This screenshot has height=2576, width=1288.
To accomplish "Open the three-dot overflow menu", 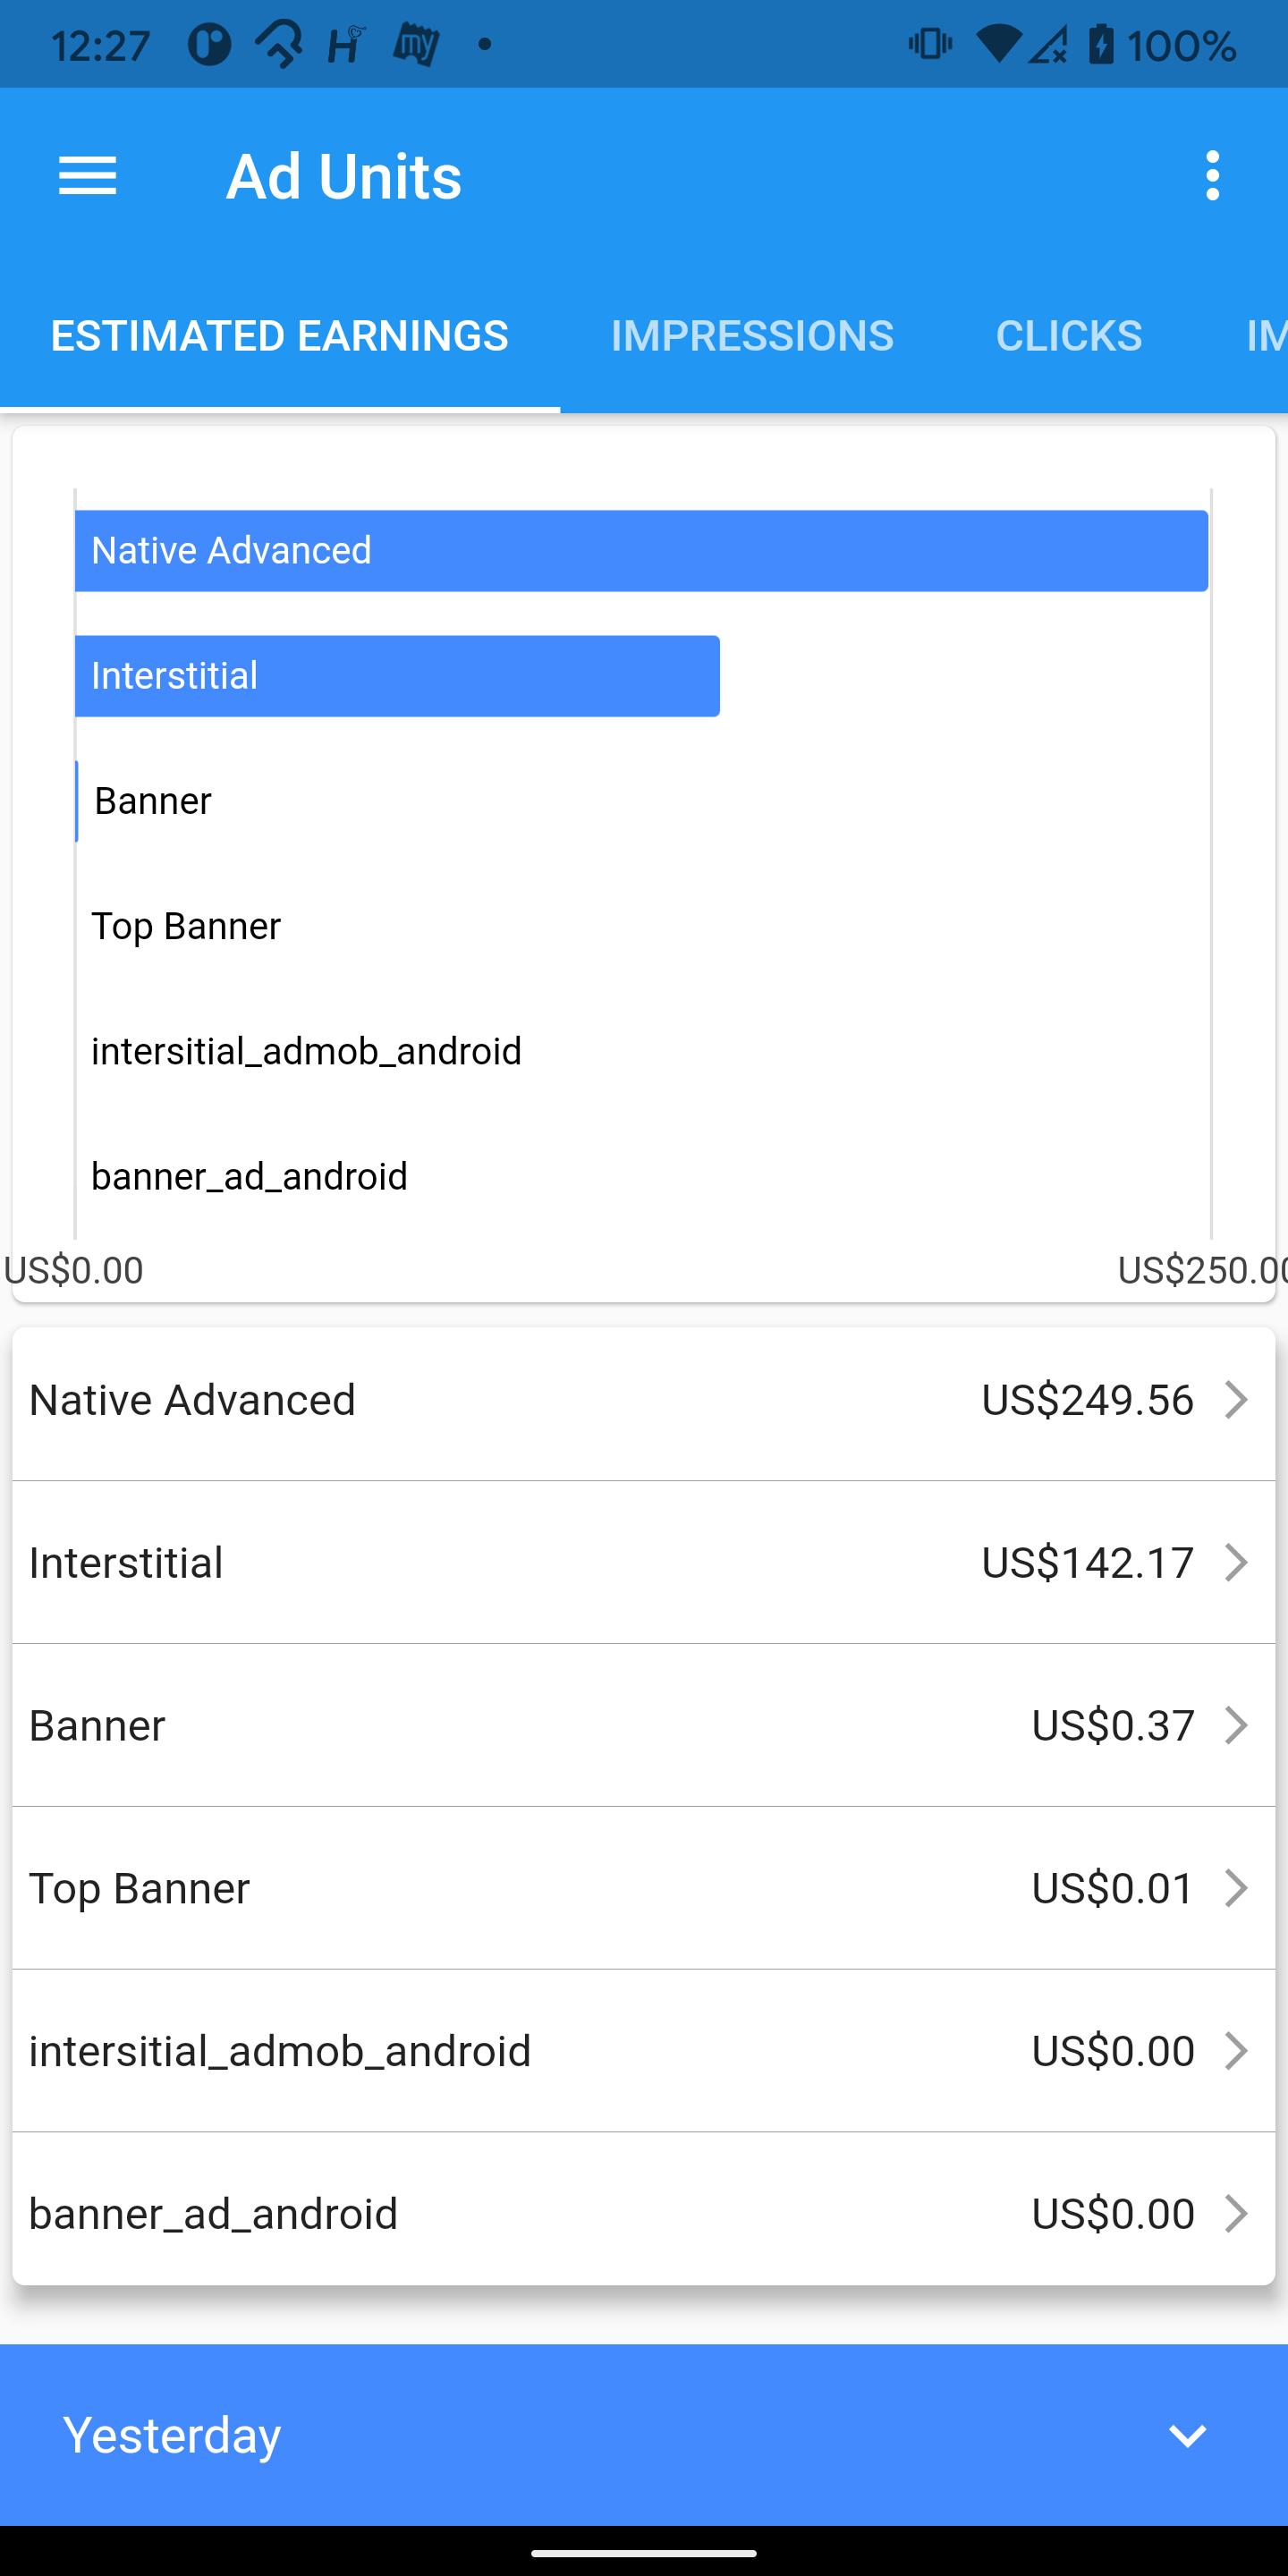I will click(x=1212, y=176).
